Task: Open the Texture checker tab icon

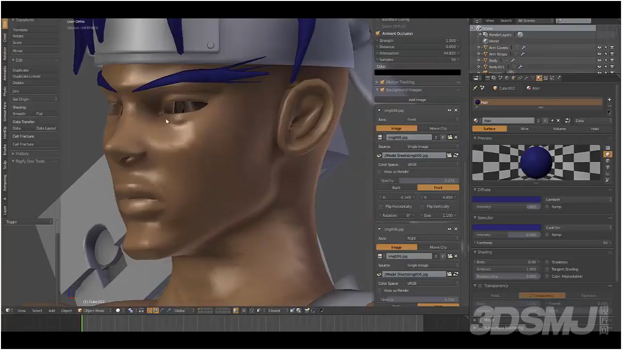Action: coord(545,78)
